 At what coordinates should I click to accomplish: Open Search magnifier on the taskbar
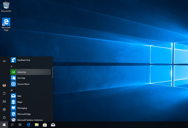point(12,125)
